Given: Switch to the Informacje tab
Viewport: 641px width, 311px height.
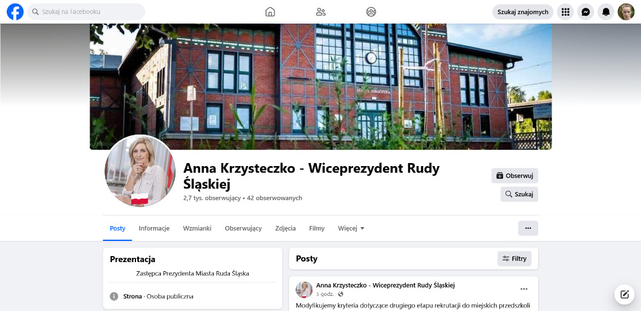Looking at the screenshot, I should pos(154,228).
